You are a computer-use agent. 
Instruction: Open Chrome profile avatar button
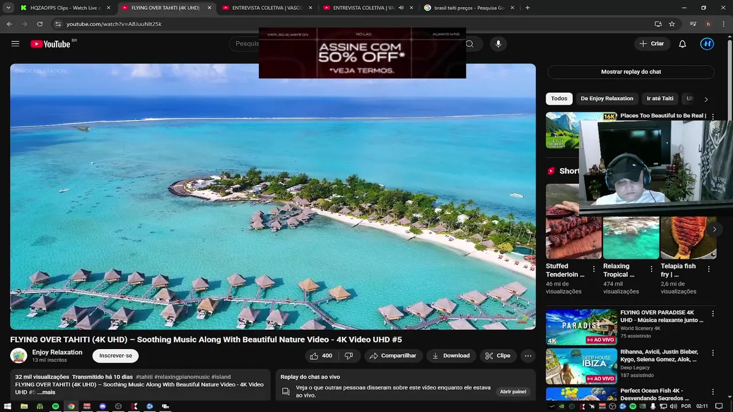pos(708,24)
